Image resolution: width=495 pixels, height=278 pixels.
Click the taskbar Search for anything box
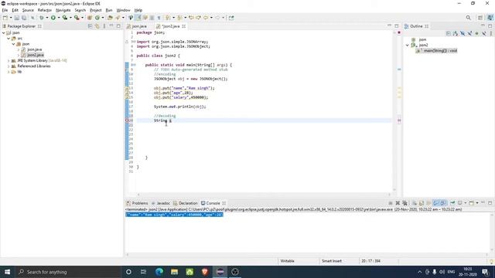[x=68, y=272]
